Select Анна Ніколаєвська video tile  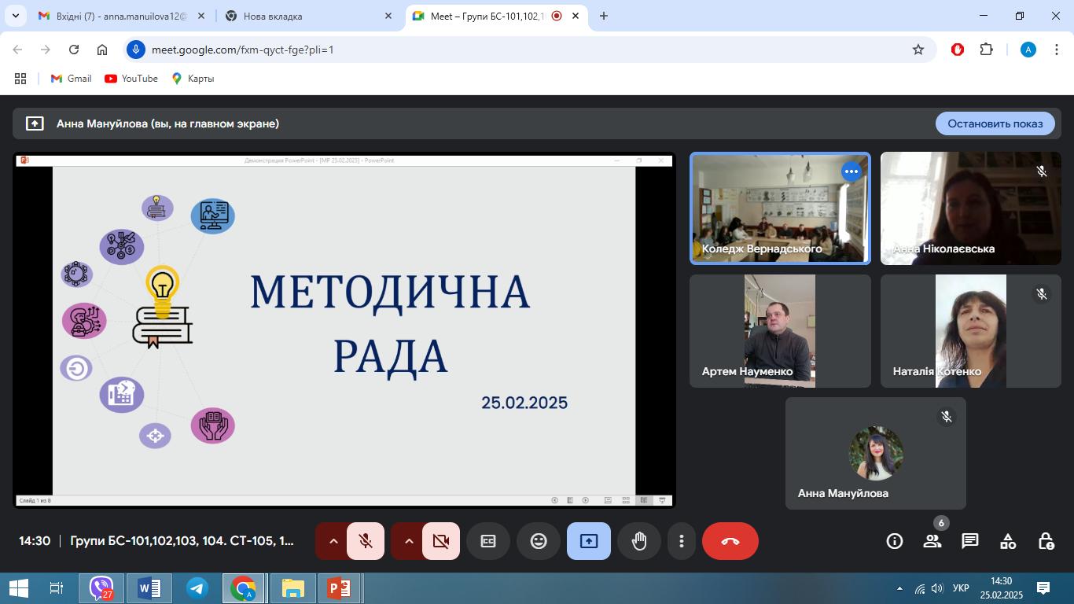pos(971,208)
